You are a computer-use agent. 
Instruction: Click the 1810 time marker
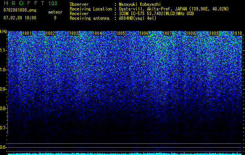tap(237, 33)
